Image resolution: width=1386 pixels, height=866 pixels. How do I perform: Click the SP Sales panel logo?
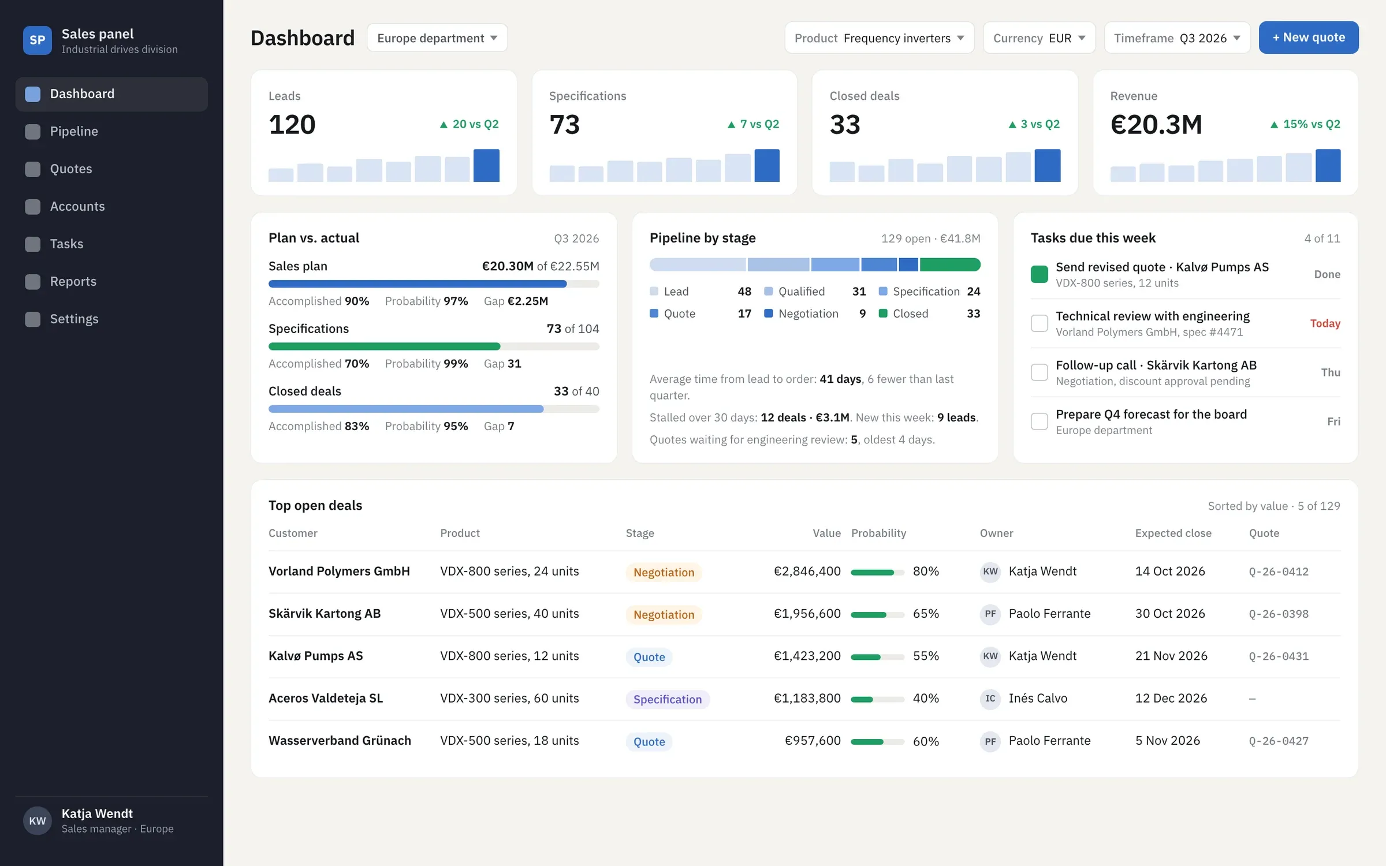pos(37,40)
